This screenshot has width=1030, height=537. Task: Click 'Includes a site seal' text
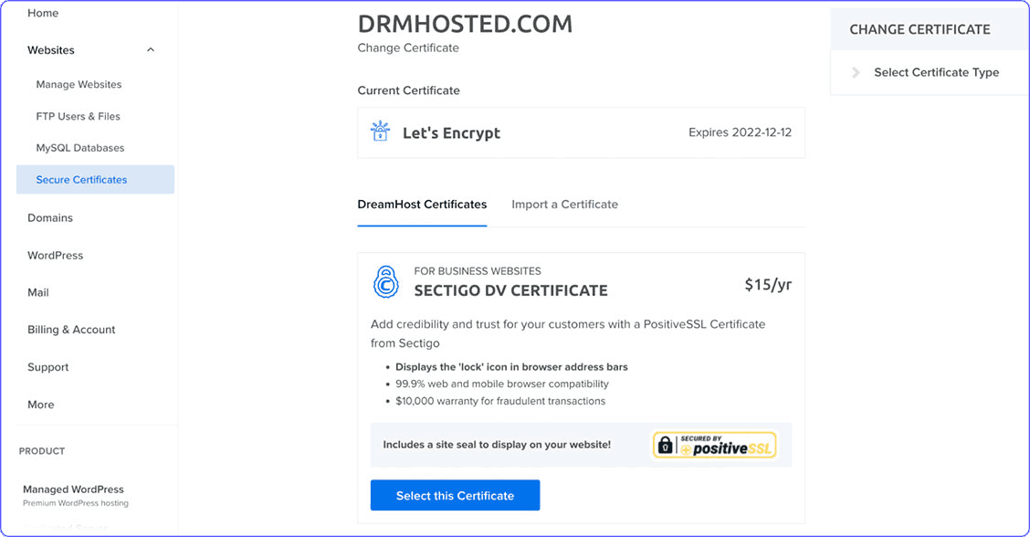tap(497, 445)
